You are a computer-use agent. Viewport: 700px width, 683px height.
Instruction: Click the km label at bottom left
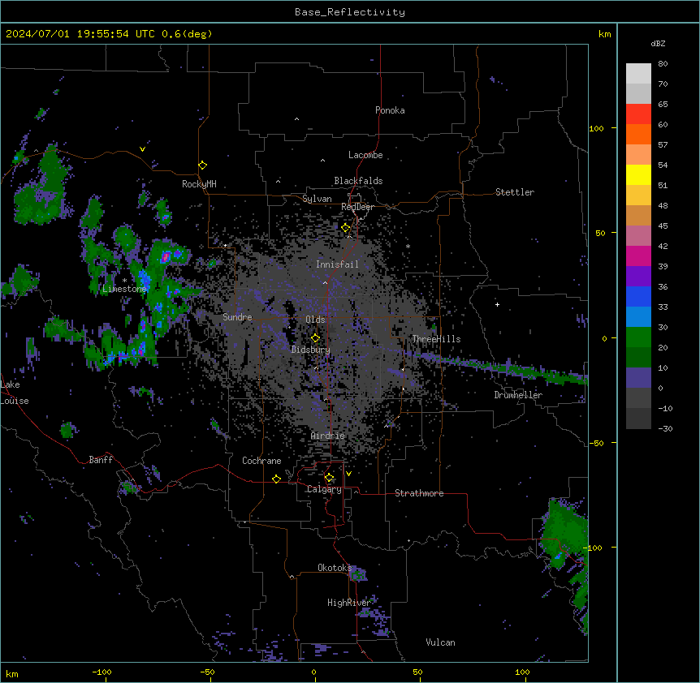[x=12, y=673]
